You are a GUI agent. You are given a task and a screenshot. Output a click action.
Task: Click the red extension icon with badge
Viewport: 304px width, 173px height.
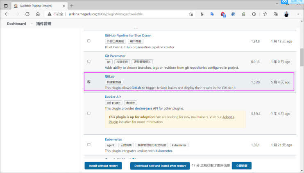point(223,14)
